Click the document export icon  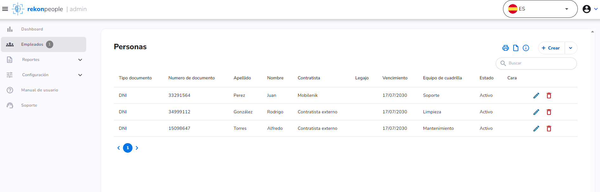(x=516, y=48)
